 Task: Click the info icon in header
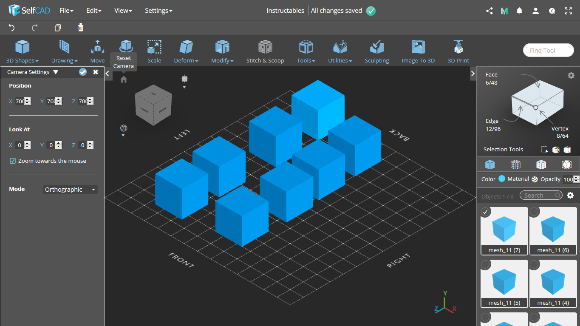552,11
